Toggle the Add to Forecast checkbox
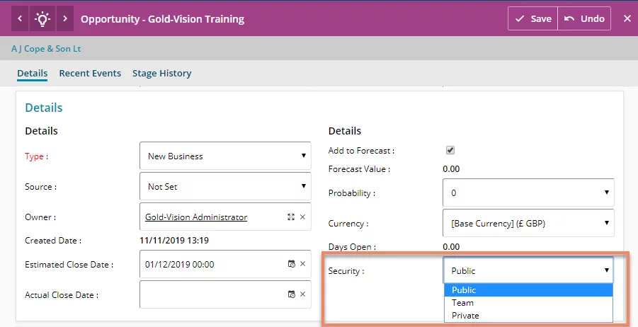638x327 pixels. point(450,150)
